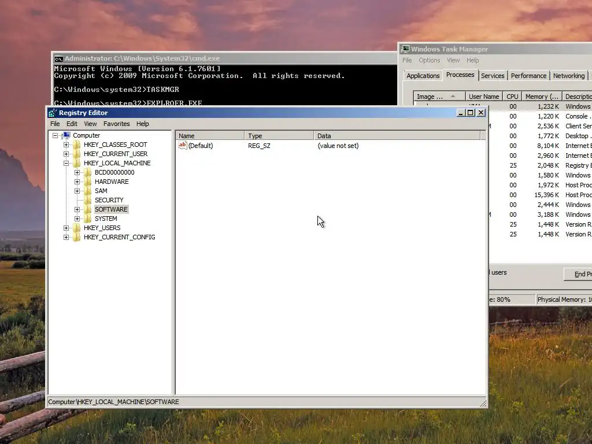Sort values by the Data column header
592x444 pixels.
(397, 135)
